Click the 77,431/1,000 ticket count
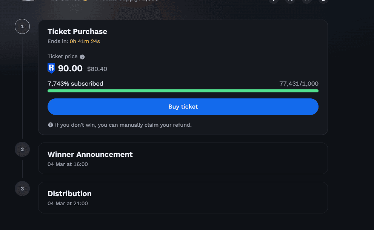Screen dimensions: 374x230 [299, 84]
